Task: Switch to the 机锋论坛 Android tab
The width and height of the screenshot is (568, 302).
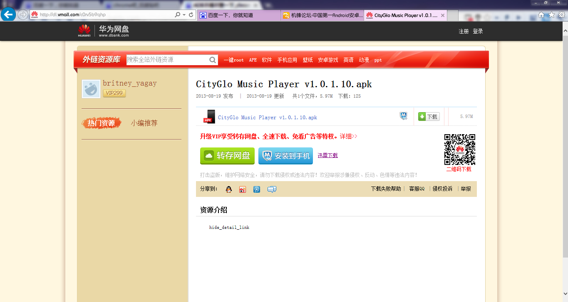Action: click(x=322, y=15)
